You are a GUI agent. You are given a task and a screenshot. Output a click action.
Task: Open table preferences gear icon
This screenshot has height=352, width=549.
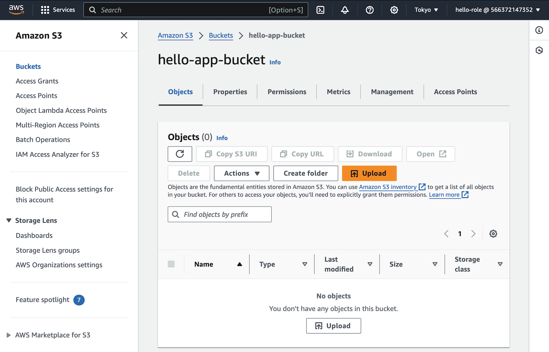coord(493,234)
